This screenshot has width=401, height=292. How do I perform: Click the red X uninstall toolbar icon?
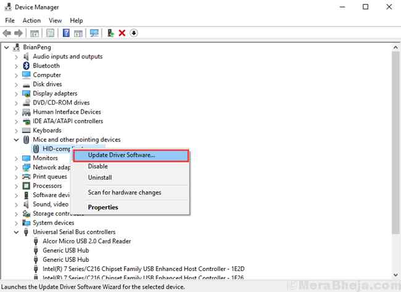pyautogui.click(x=122, y=33)
